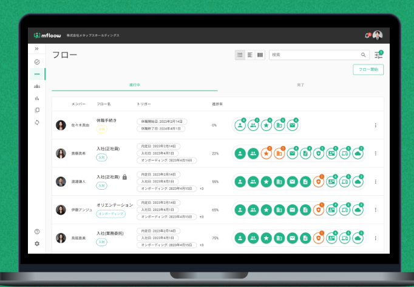Open the notifications bell
The width and height of the screenshot is (414, 287).
pos(367,35)
